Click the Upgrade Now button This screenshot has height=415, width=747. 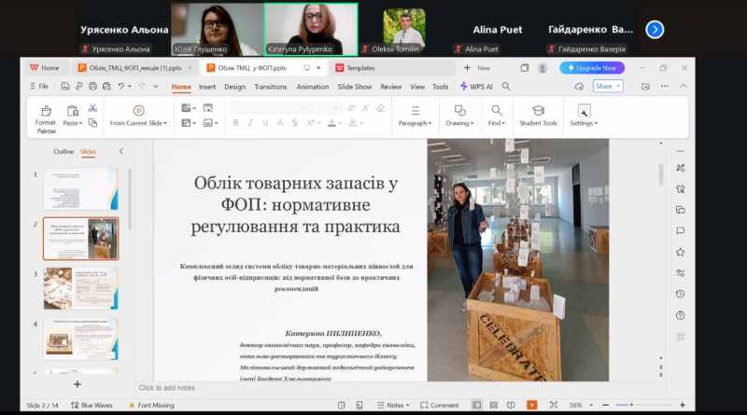(592, 68)
